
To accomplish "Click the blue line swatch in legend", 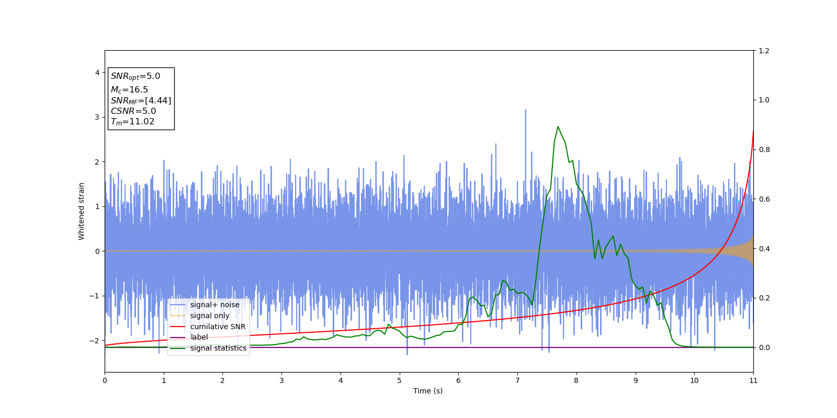I will tap(178, 305).
